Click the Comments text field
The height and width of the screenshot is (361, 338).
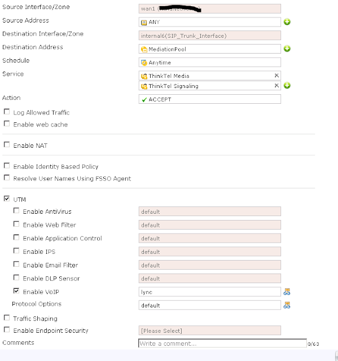pos(222,344)
